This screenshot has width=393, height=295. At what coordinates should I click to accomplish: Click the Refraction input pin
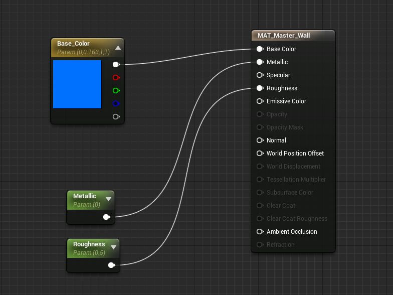click(260, 245)
